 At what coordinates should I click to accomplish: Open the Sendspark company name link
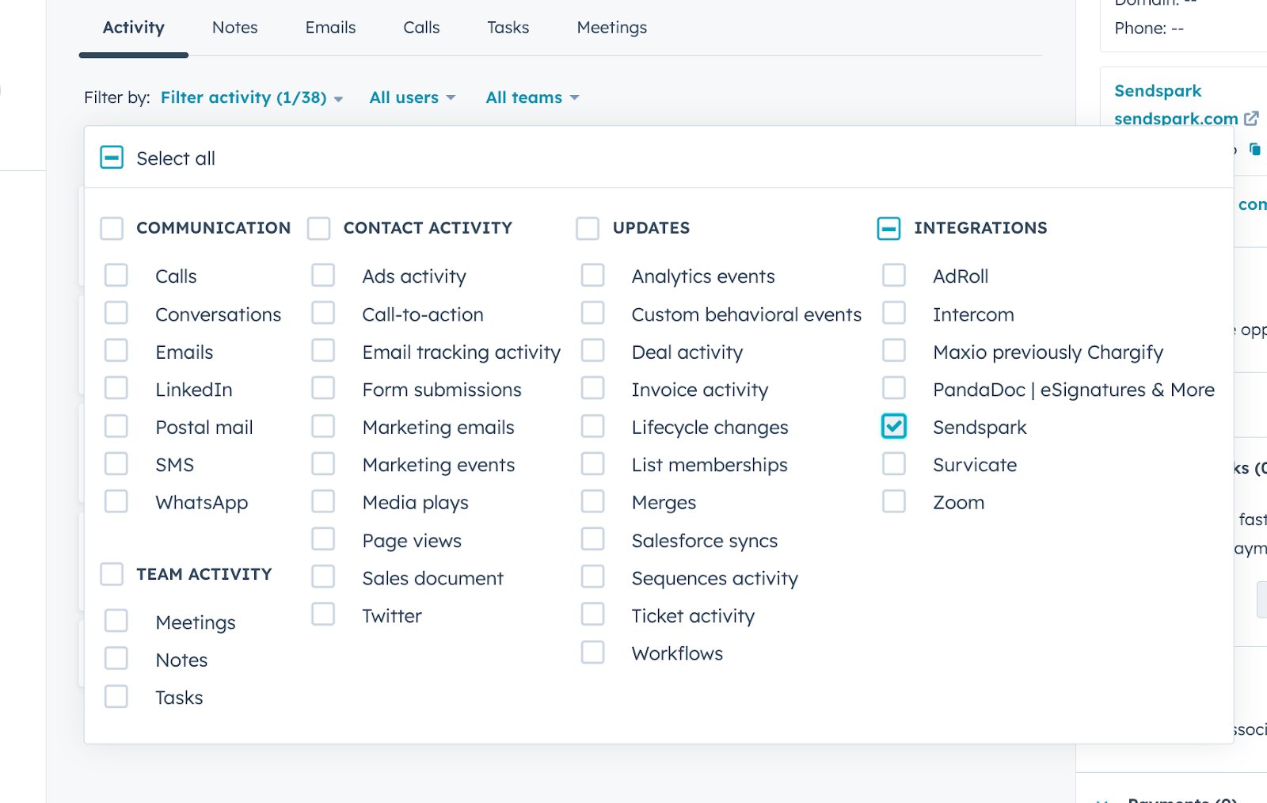click(x=1158, y=90)
